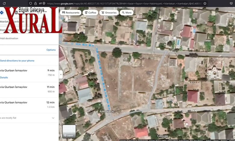Click Send directions to your phone

[17, 61]
